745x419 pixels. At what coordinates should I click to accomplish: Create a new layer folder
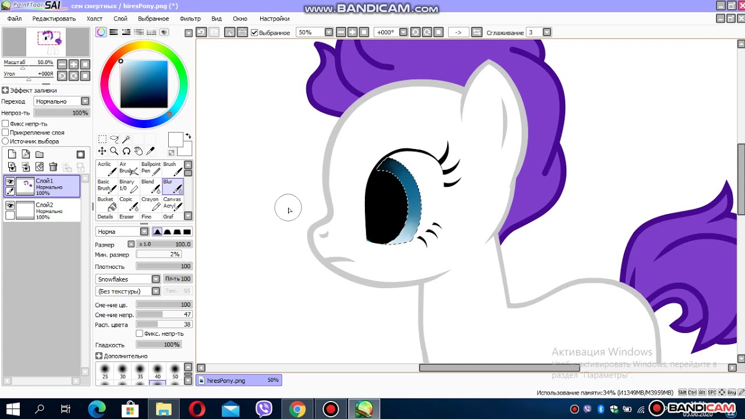coord(40,154)
